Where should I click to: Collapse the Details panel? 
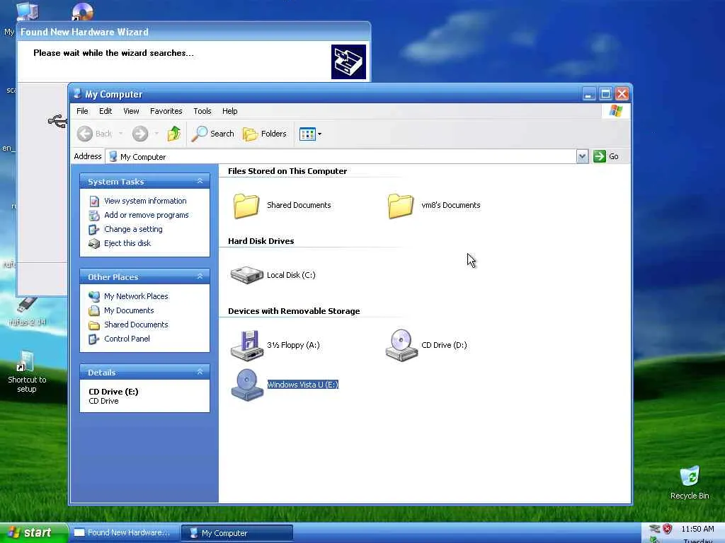(x=200, y=372)
